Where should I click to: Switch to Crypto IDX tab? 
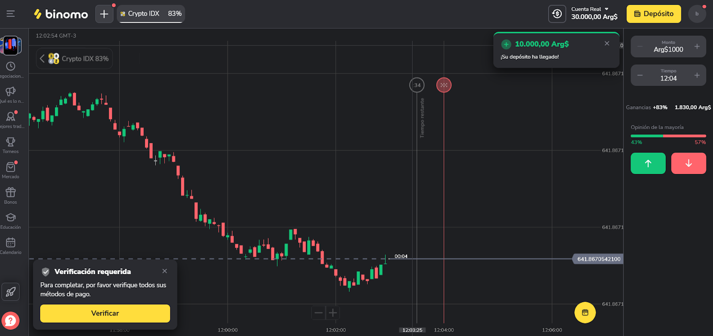click(151, 14)
